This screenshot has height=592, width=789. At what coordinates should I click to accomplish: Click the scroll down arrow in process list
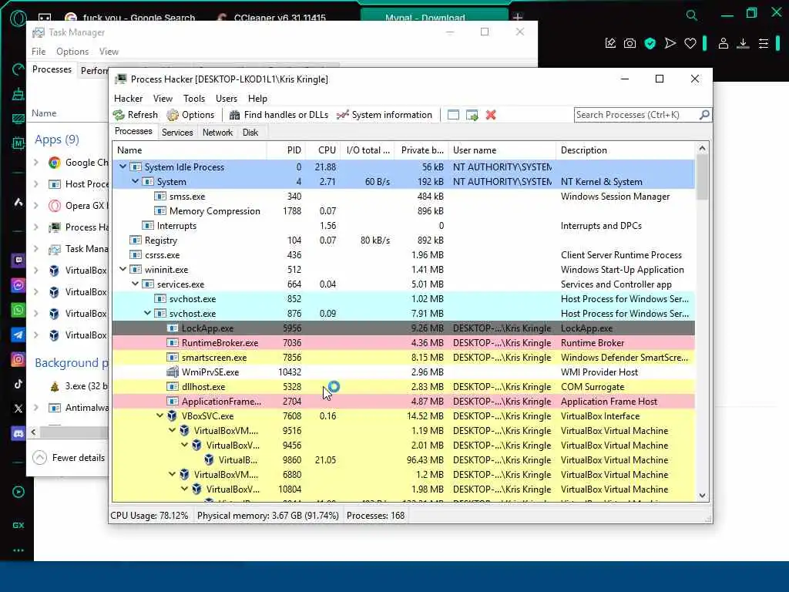pos(703,496)
